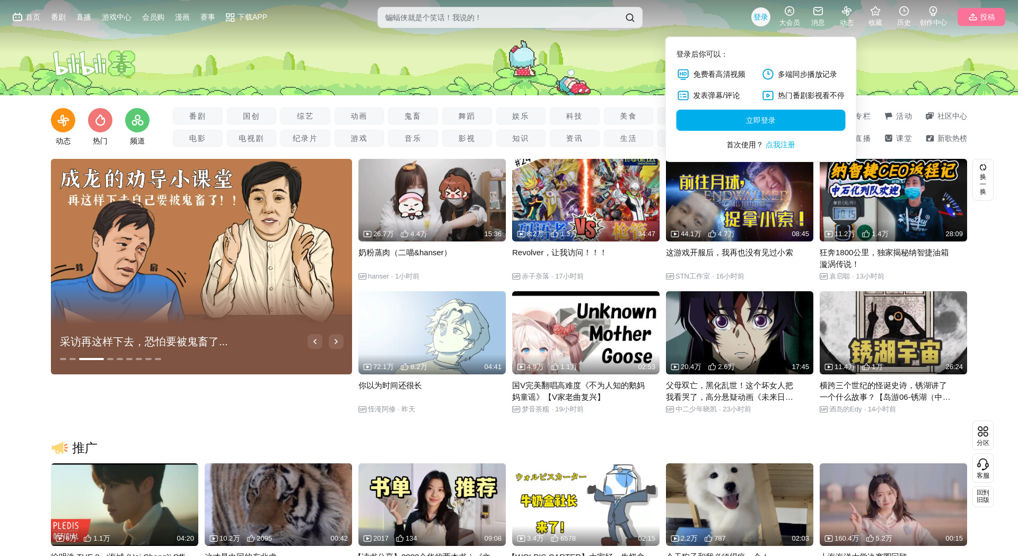Open 番剧 in top navigation
Viewport: 1018px width, 556px height.
click(x=58, y=17)
